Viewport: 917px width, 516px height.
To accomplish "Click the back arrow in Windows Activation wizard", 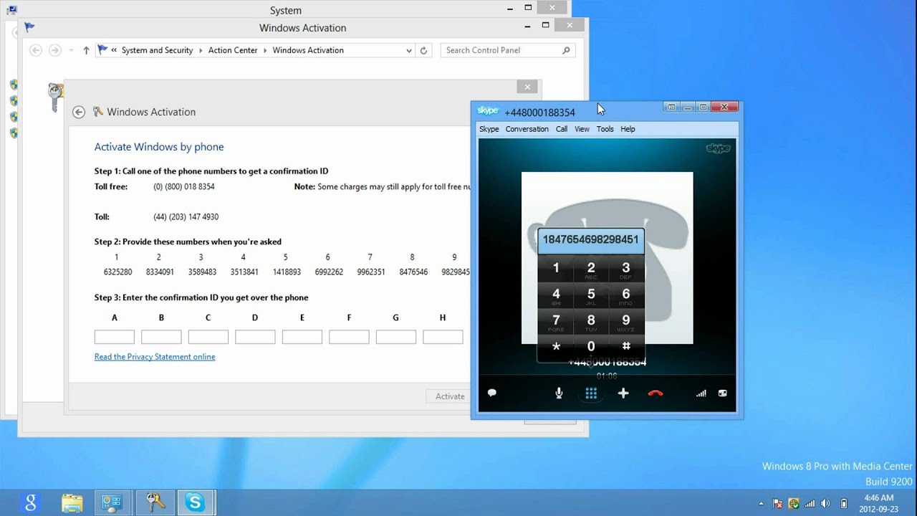I will (79, 112).
